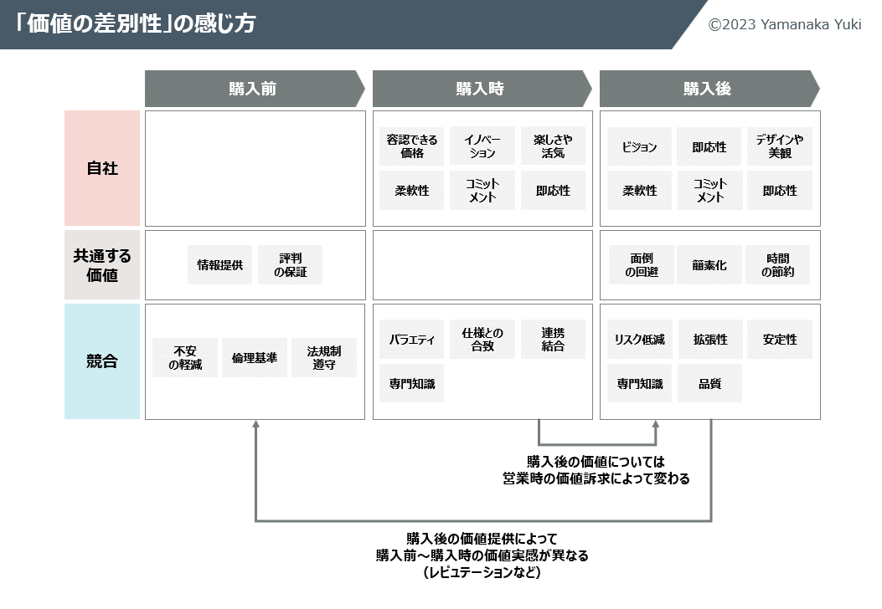Viewport: 882px width, 609px height.
Task: Click 即応性 beneath デザインや美観
Action: coord(780,191)
